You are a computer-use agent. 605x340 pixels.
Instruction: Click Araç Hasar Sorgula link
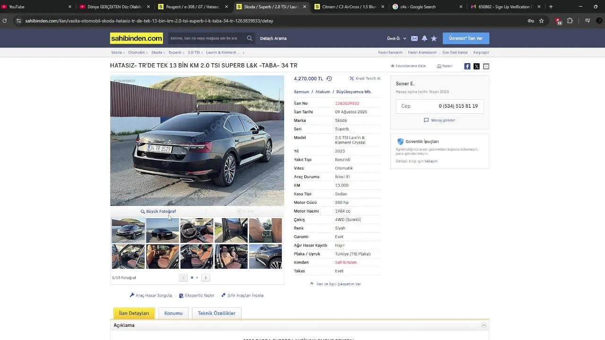[x=151, y=296]
